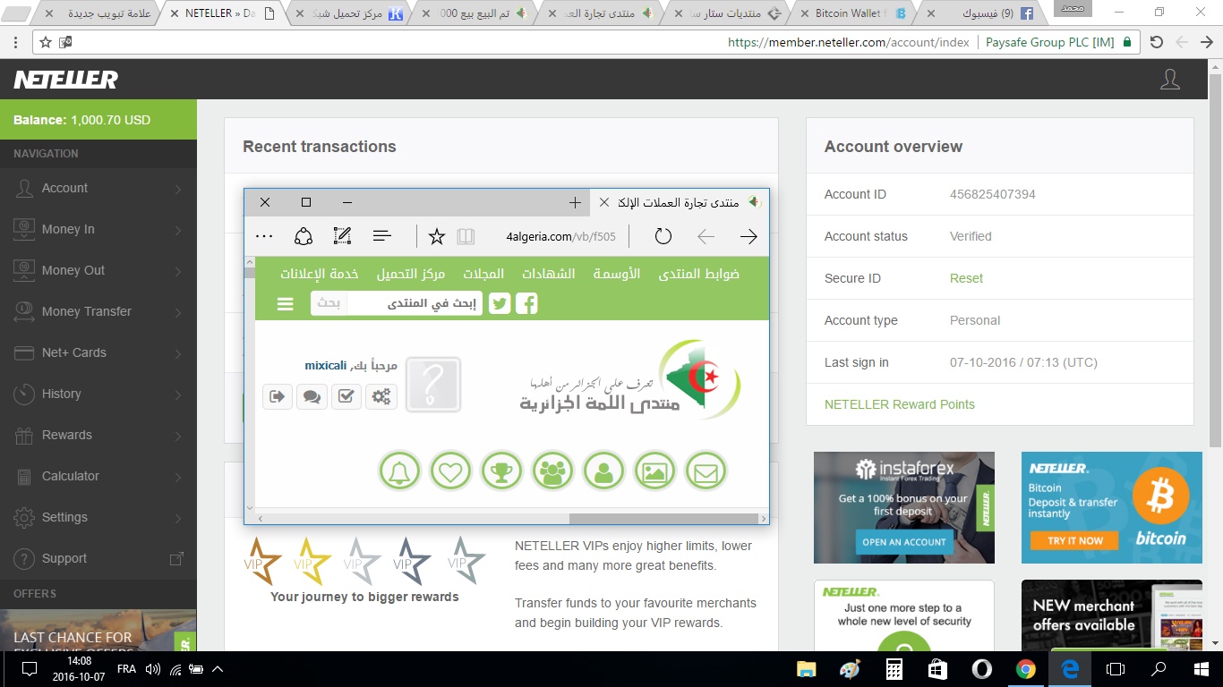Add page to favorites star in Edge
The width and height of the screenshot is (1223, 687).
click(437, 236)
